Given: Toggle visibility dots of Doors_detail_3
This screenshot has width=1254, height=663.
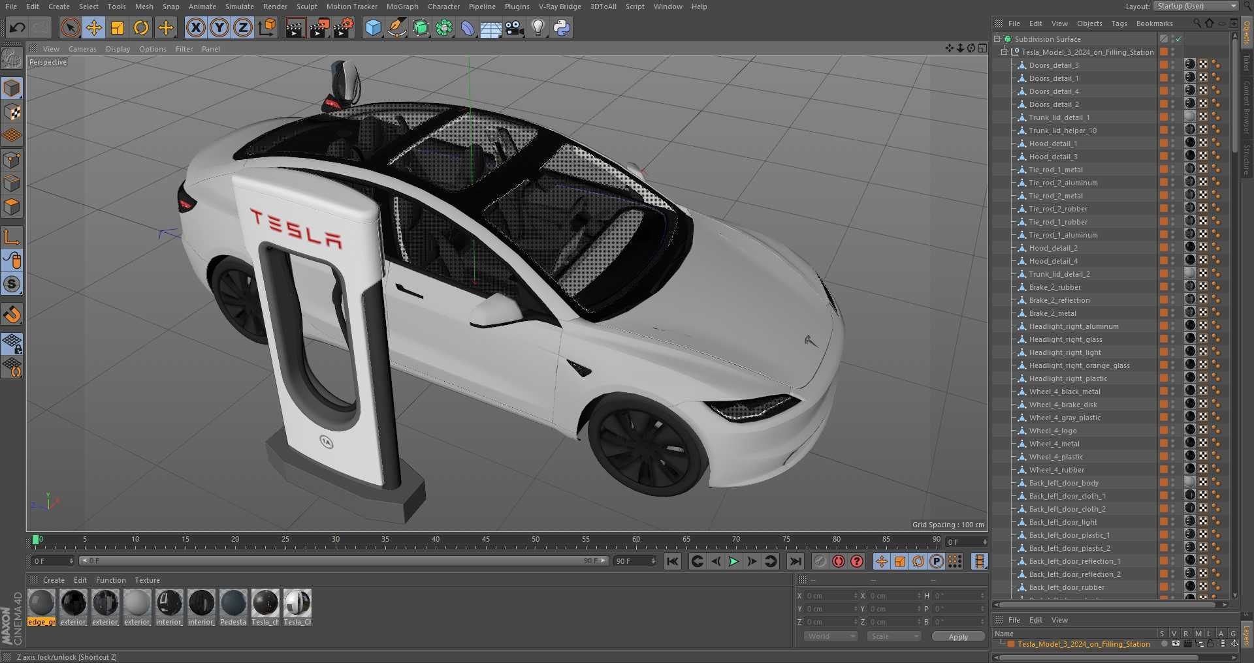Looking at the screenshot, I should 1173,65.
